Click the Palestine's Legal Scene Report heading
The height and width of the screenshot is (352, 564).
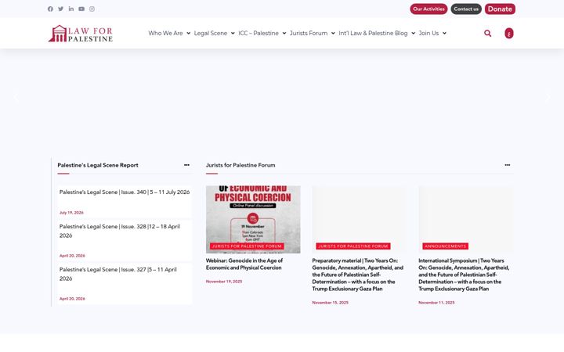98,165
